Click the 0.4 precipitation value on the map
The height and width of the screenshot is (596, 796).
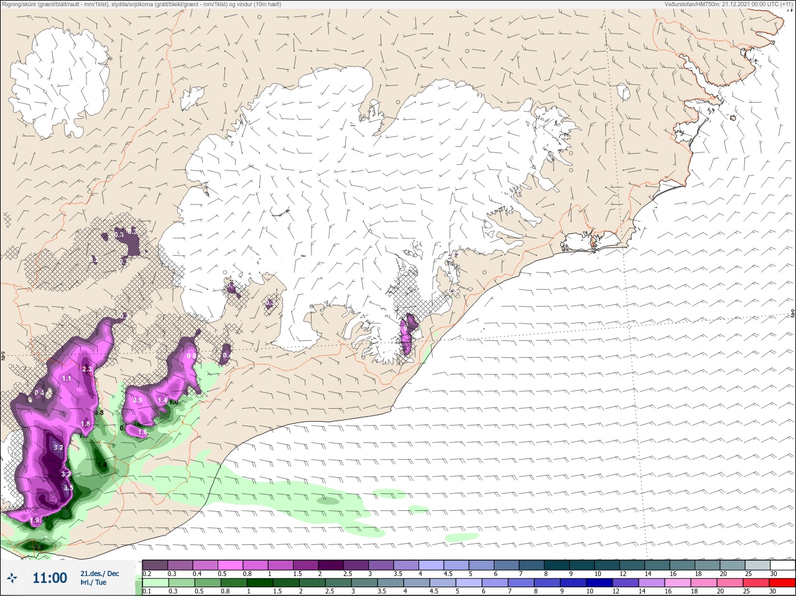click(x=39, y=393)
